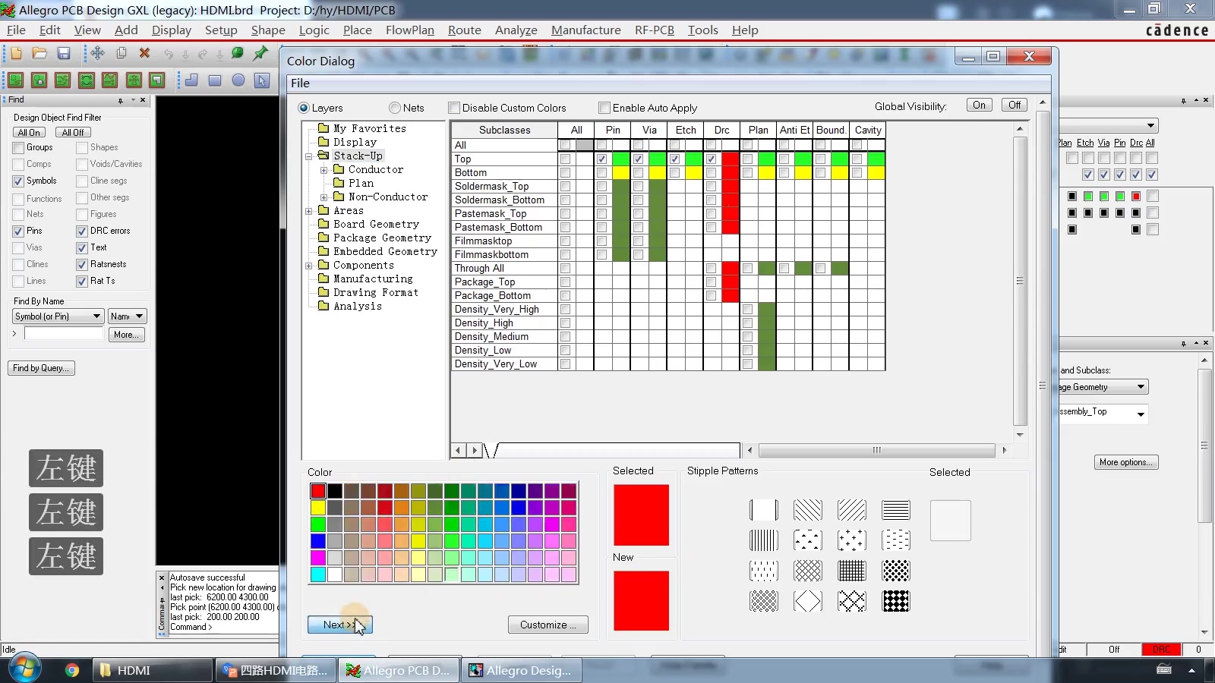This screenshot has height=683, width=1215.
Task: Turn Global Visibility Off
Action: (x=1015, y=105)
